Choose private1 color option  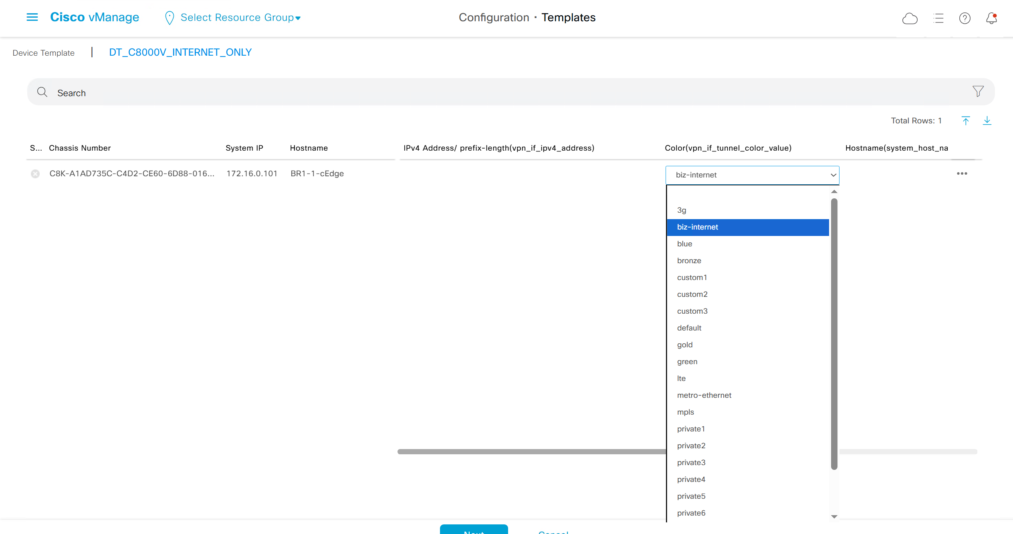coord(691,429)
